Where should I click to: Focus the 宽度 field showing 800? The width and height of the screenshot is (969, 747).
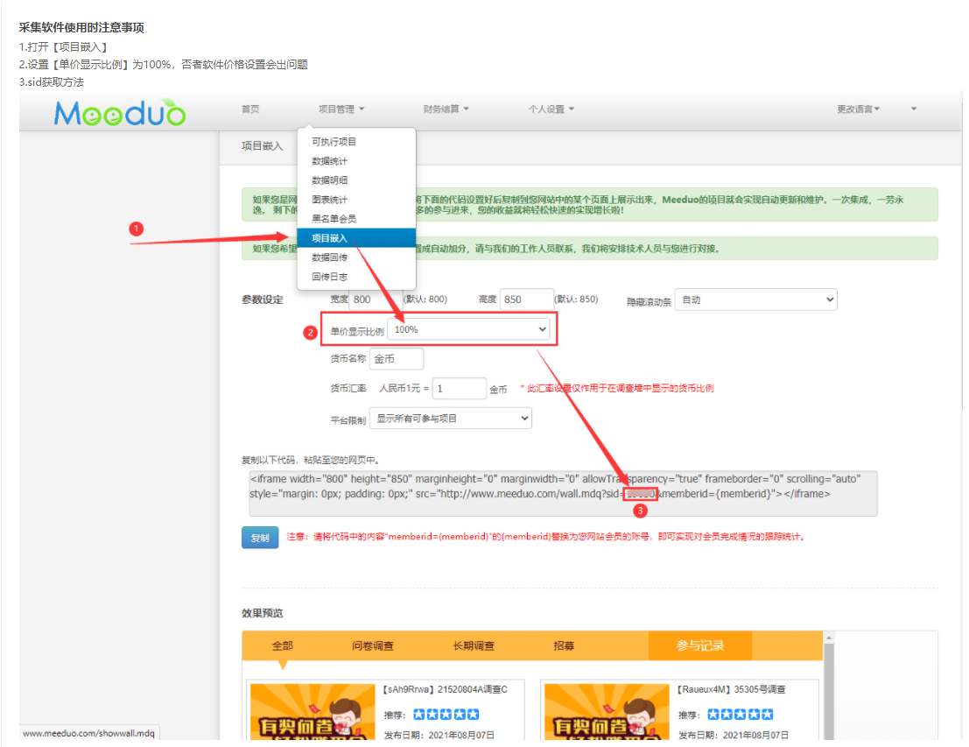(376, 300)
